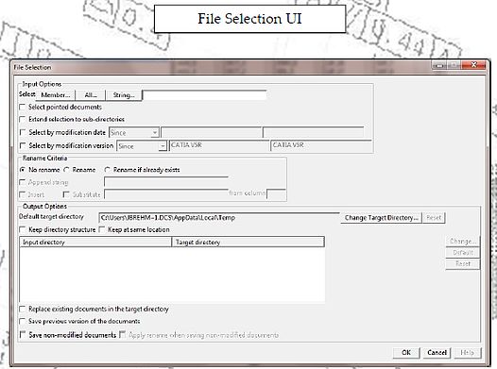The width and height of the screenshot is (497, 369).
Task: Click the Help button
Action: (467, 353)
